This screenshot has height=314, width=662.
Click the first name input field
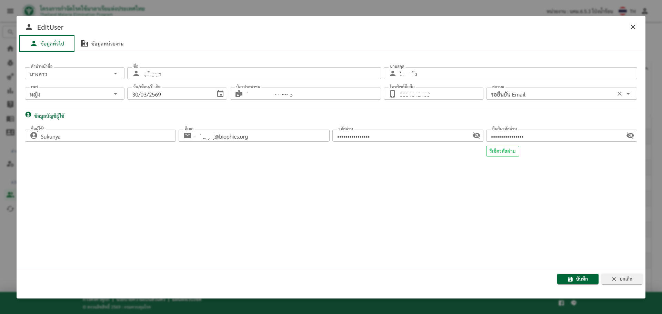259,74
